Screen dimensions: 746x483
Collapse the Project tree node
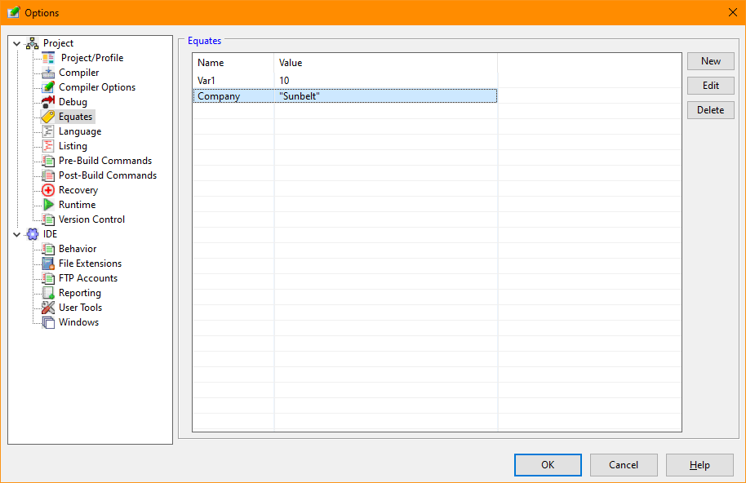[16, 43]
